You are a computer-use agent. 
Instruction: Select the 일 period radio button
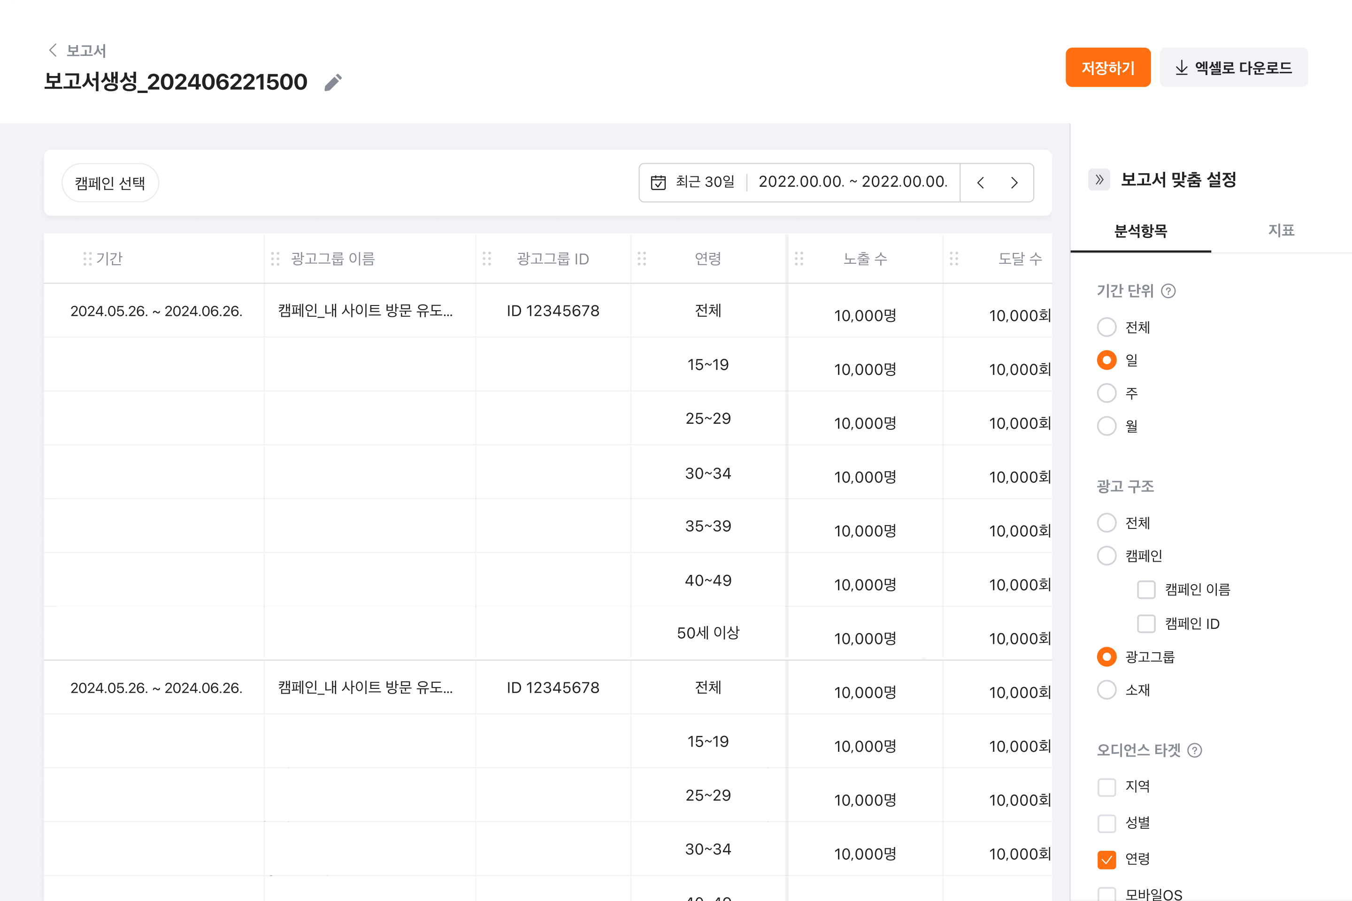pyautogui.click(x=1106, y=360)
